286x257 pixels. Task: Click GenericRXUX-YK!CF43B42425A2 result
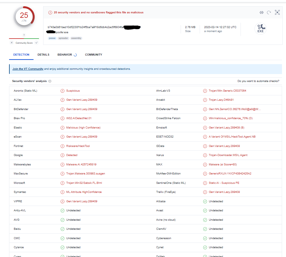point(230,174)
